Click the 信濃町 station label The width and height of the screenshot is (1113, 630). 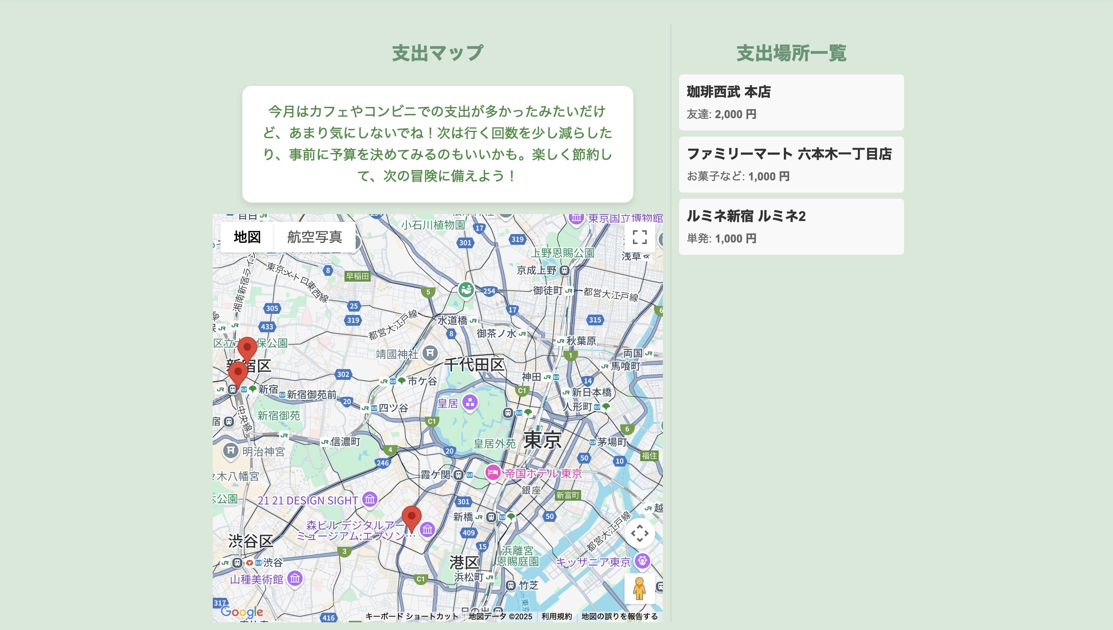[x=345, y=442]
